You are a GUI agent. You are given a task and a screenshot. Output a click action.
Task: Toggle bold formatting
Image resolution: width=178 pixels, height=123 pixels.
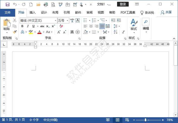point(22,26)
